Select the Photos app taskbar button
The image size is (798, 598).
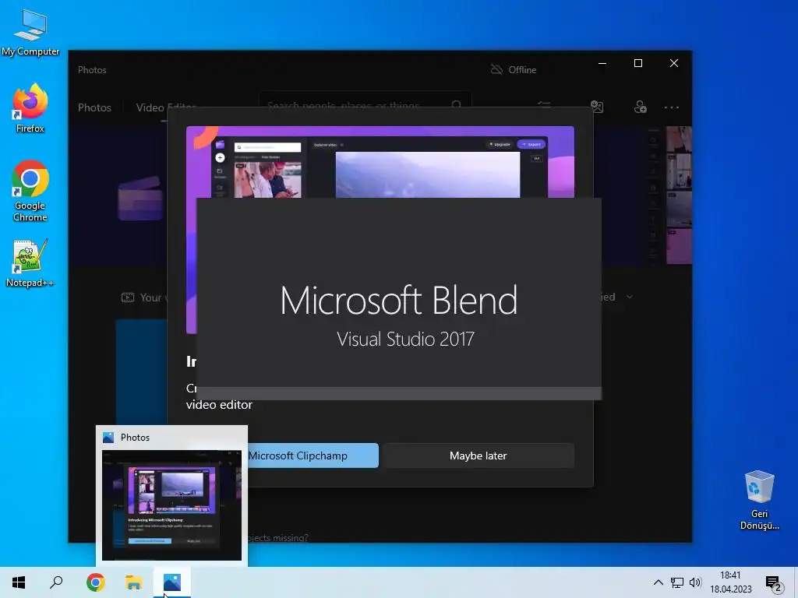pyautogui.click(x=172, y=582)
